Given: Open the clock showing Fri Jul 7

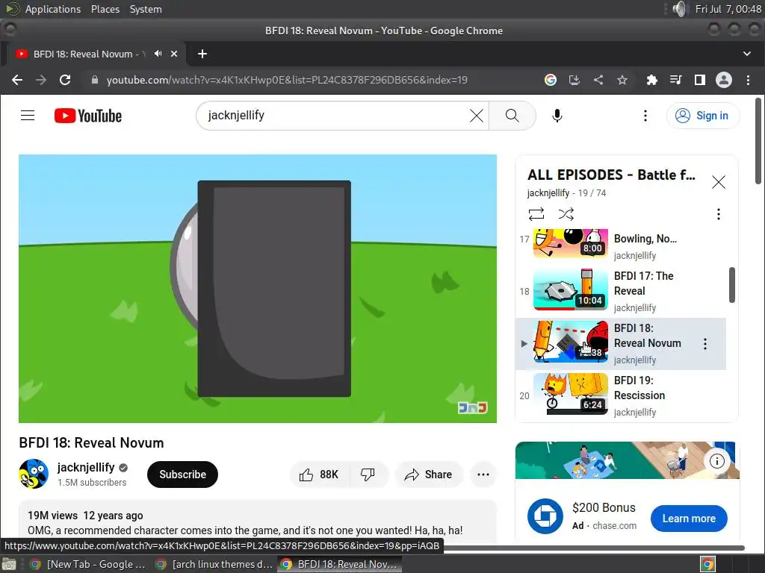Looking at the screenshot, I should [x=728, y=9].
